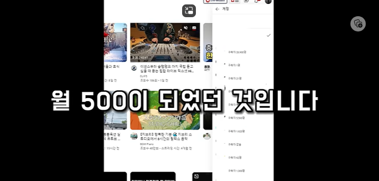Screen dimensions: 379x181
Task: Open the DJ F5 channel name link
Action: pyautogui.click(x=144, y=76)
